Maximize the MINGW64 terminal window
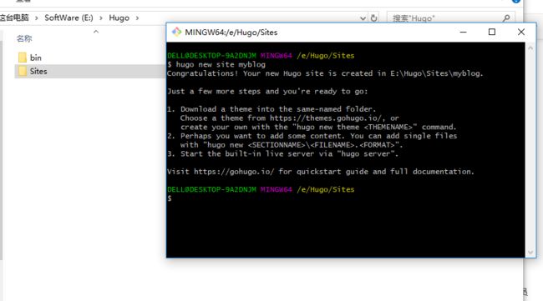This screenshot has height=301, width=543. point(492,33)
